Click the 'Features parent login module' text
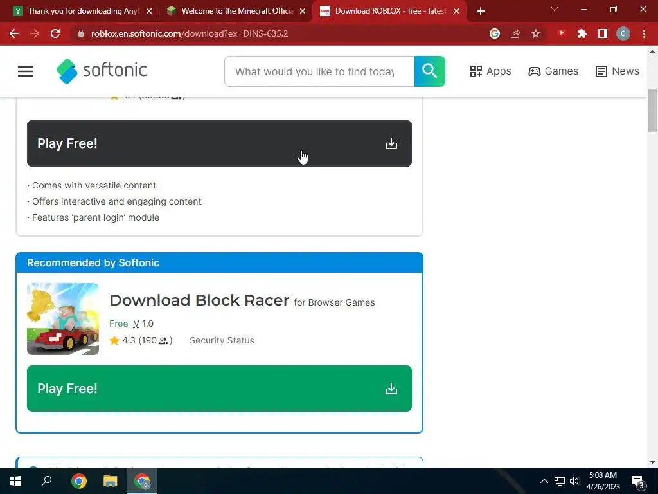Image resolution: width=658 pixels, height=494 pixels. click(x=96, y=217)
